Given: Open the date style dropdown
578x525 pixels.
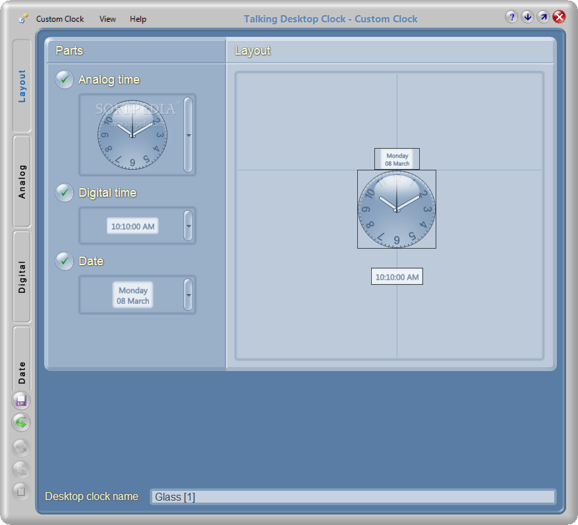Looking at the screenshot, I should click(x=188, y=295).
